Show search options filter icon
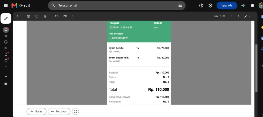 pyautogui.click(x=180, y=6)
